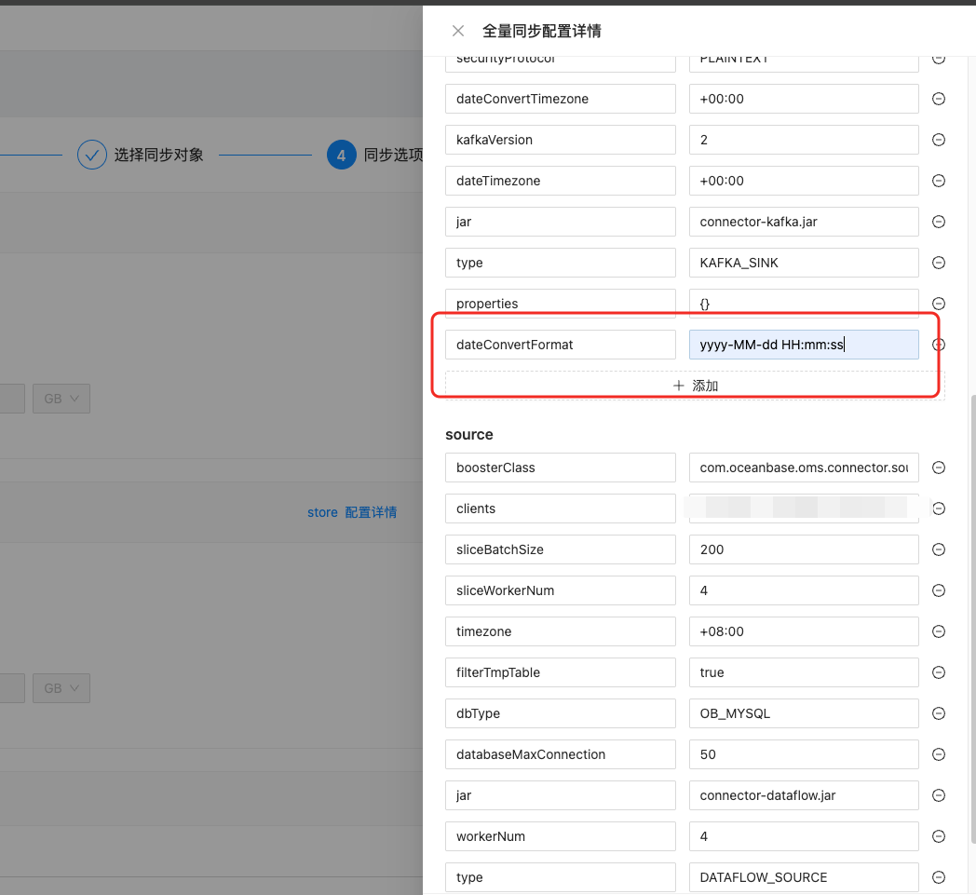This screenshot has height=895, width=976.
Task: Edit the workerNum value field
Action: 804,836
